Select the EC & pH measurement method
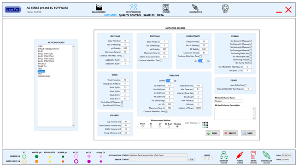The height and width of the screenshot is (168, 299). 169,127
